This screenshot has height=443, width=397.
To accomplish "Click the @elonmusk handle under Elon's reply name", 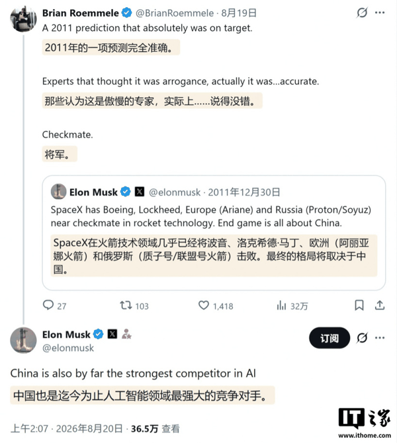I will pyautogui.click(x=68, y=348).
